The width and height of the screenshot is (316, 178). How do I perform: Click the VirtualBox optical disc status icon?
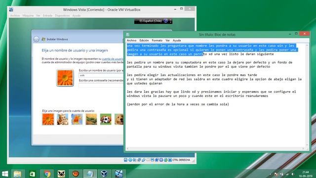[130, 160]
